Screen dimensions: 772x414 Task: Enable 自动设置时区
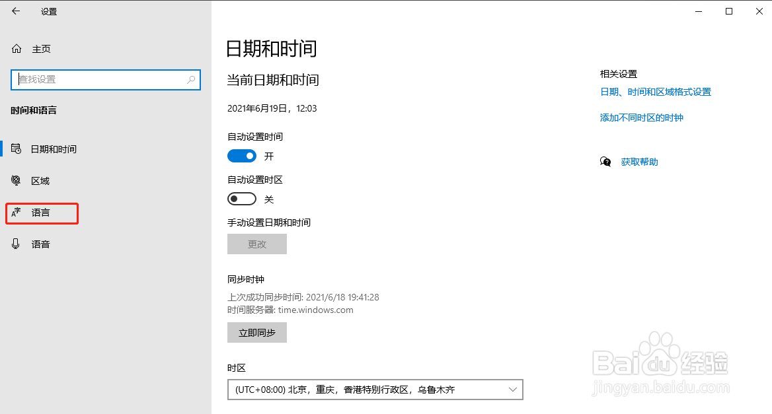[242, 198]
